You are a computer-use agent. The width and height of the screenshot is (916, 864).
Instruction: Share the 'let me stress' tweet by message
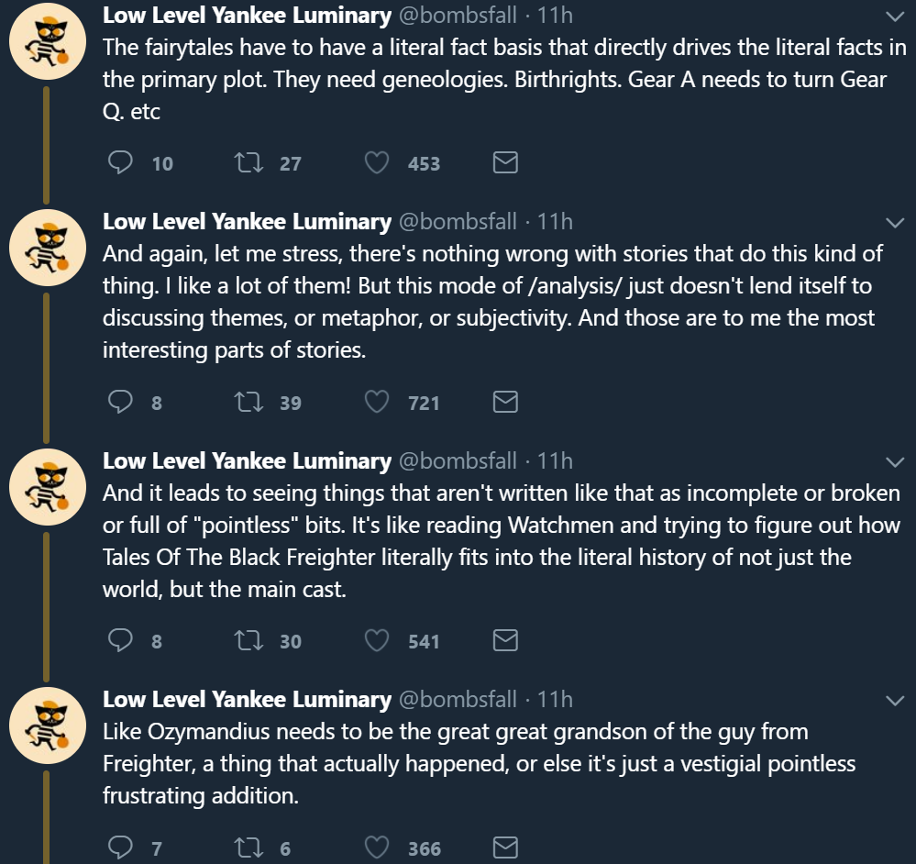pos(505,402)
